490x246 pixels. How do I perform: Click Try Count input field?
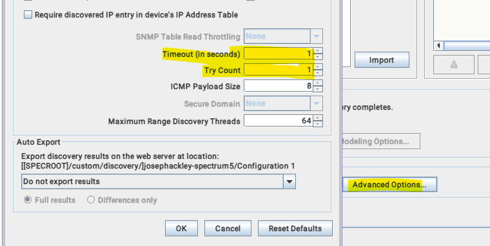tap(278, 70)
